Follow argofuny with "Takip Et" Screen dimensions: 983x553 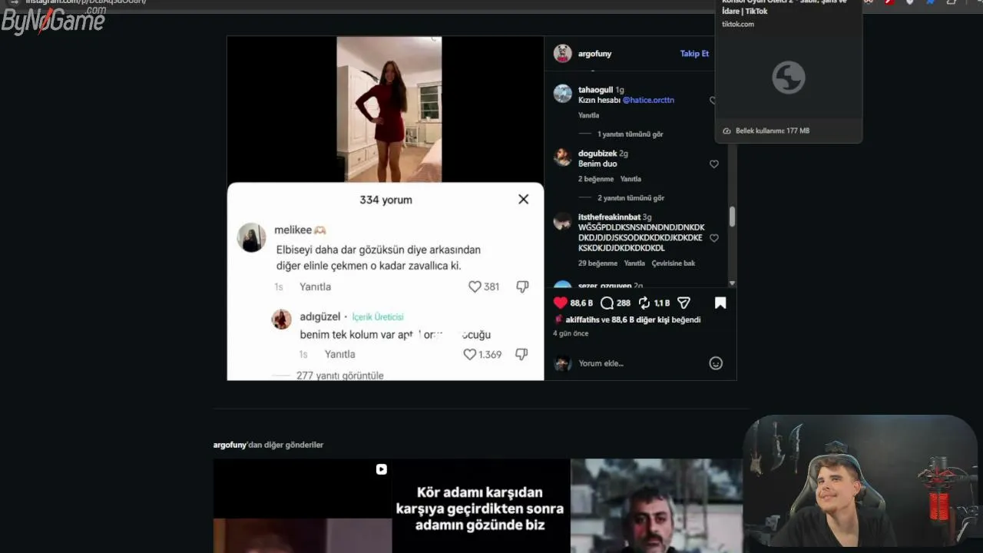(694, 54)
